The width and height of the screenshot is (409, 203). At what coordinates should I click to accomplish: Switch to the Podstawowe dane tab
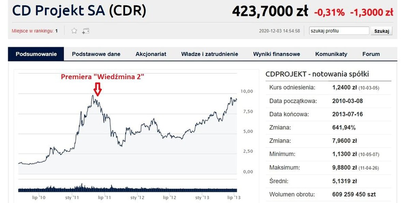pyautogui.click(x=96, y=54)
